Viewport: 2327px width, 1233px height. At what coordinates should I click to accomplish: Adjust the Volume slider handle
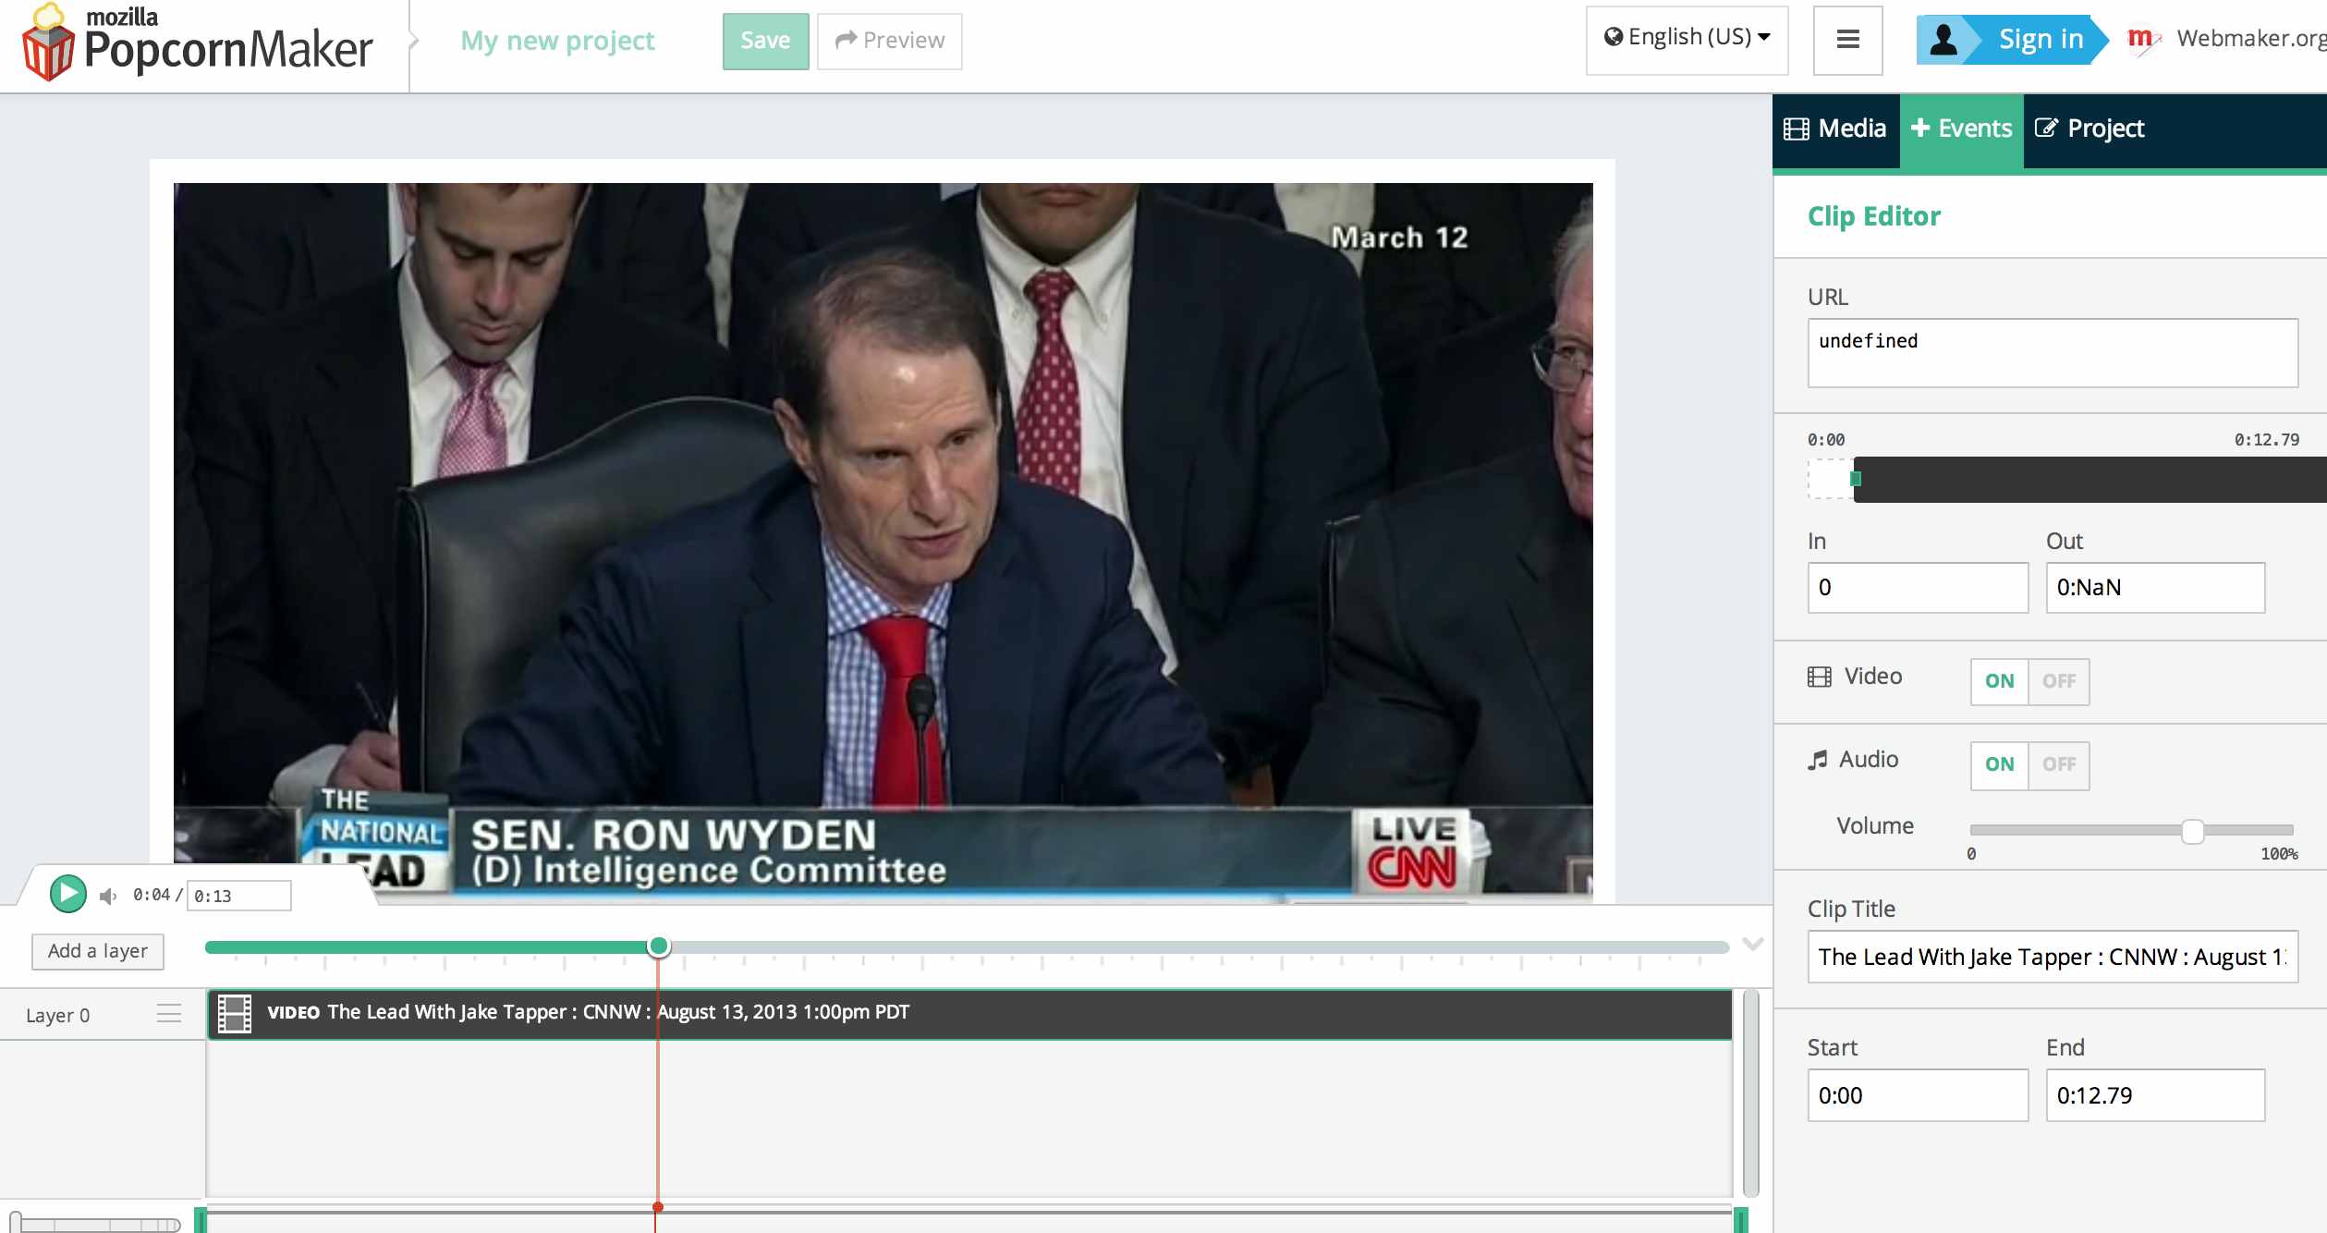(x=2192, y=831)
